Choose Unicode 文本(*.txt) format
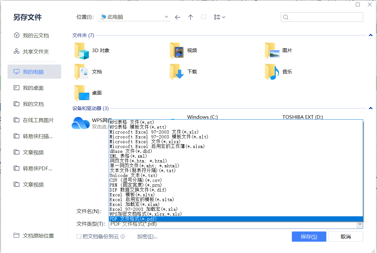377x253 pixels. [x=236, y=175]
